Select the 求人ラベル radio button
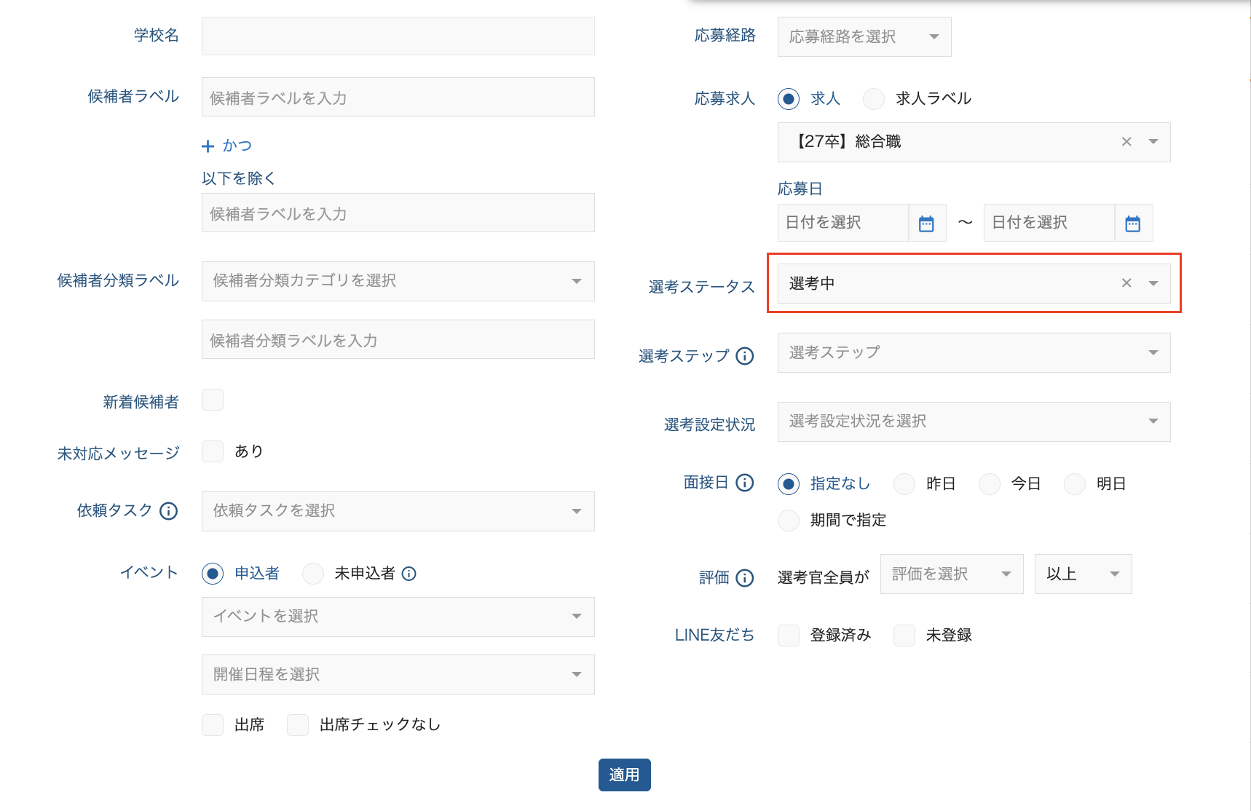The width and height of the screenshot is (1251, 811). [874, 99]
